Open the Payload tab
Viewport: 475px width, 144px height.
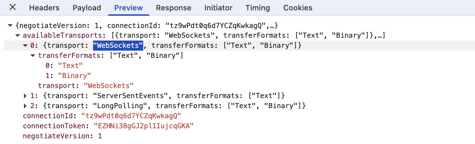click(87, 8)
